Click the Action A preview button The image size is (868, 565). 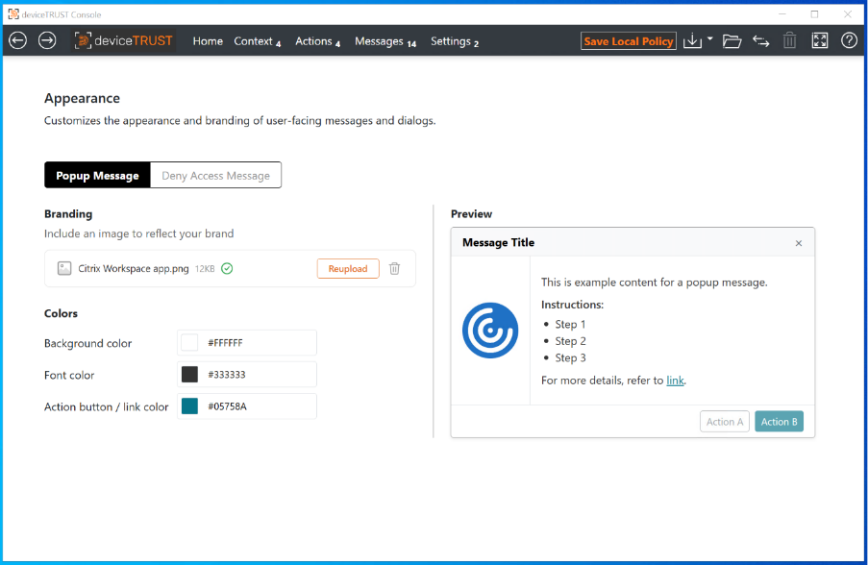(x=724, y=422)
